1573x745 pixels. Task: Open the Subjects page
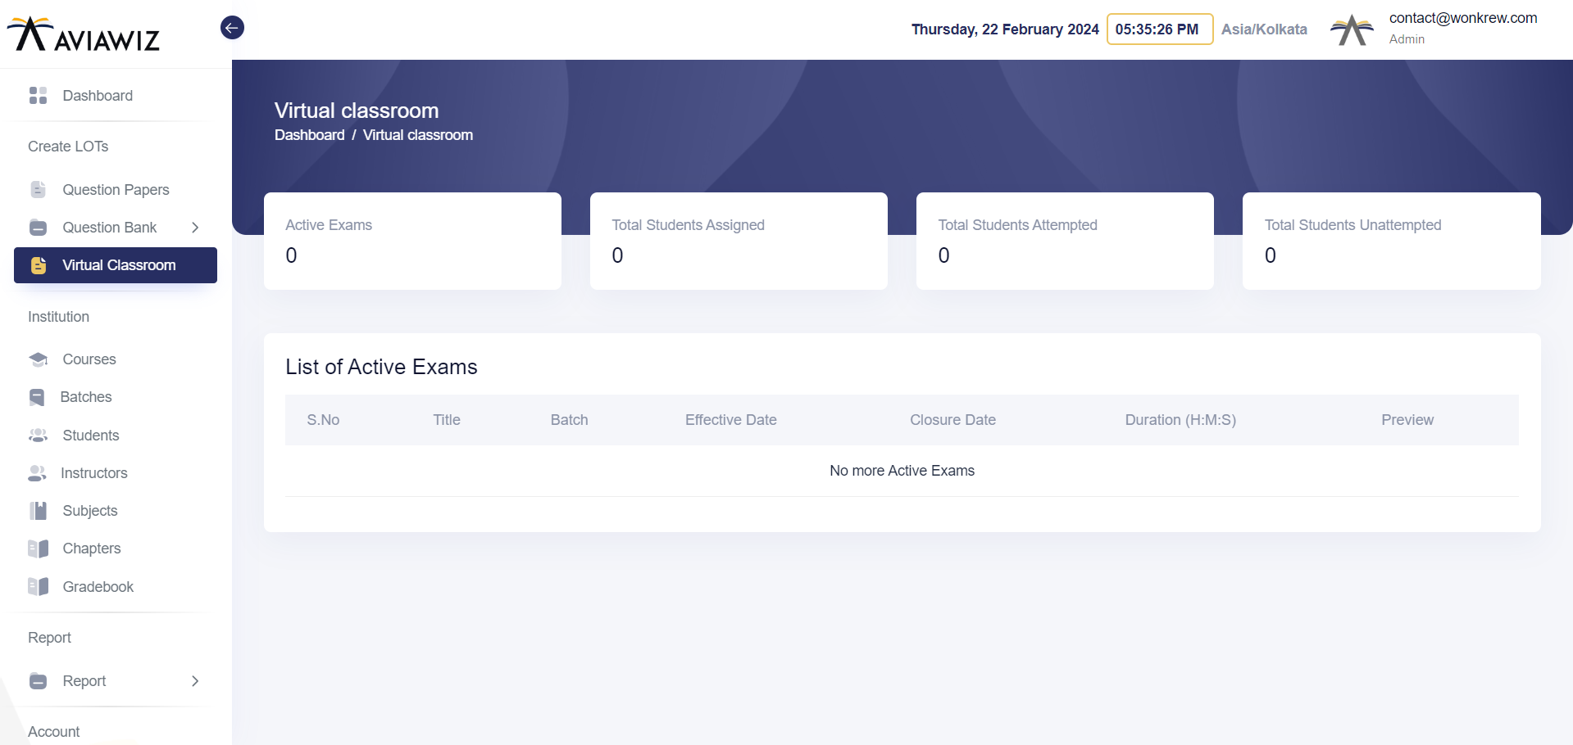[x=116, y=511]
